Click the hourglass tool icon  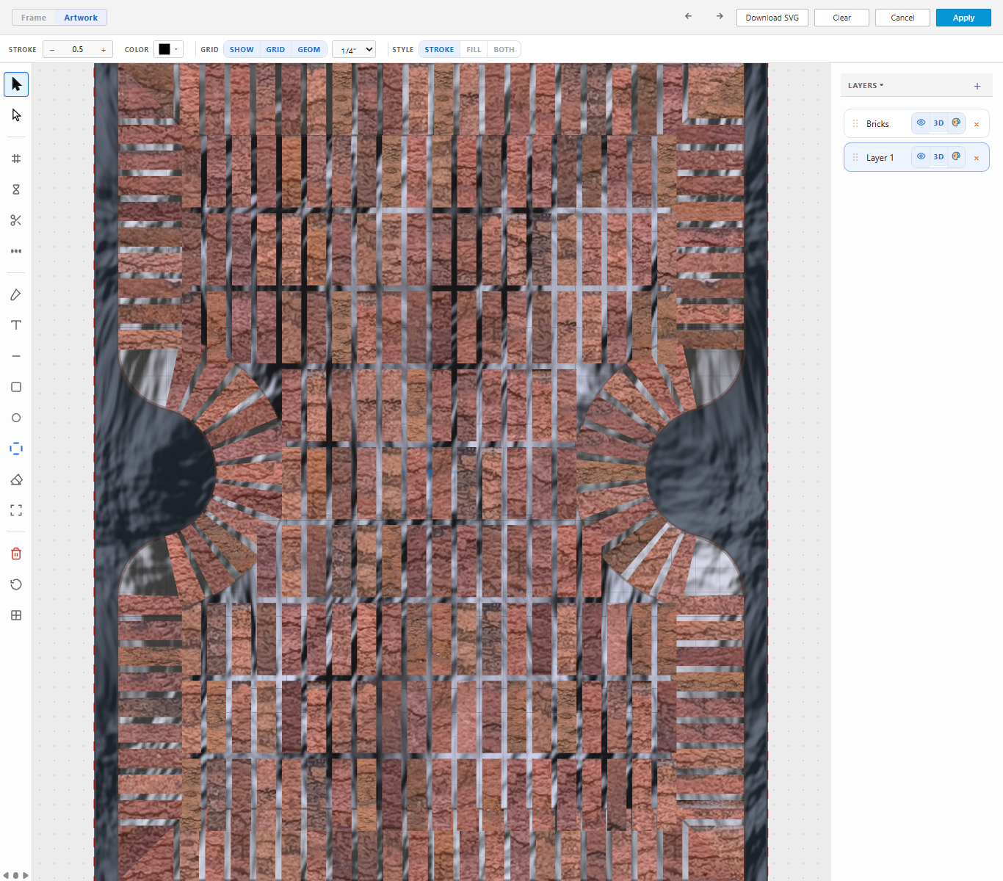(x=16, y=189)
